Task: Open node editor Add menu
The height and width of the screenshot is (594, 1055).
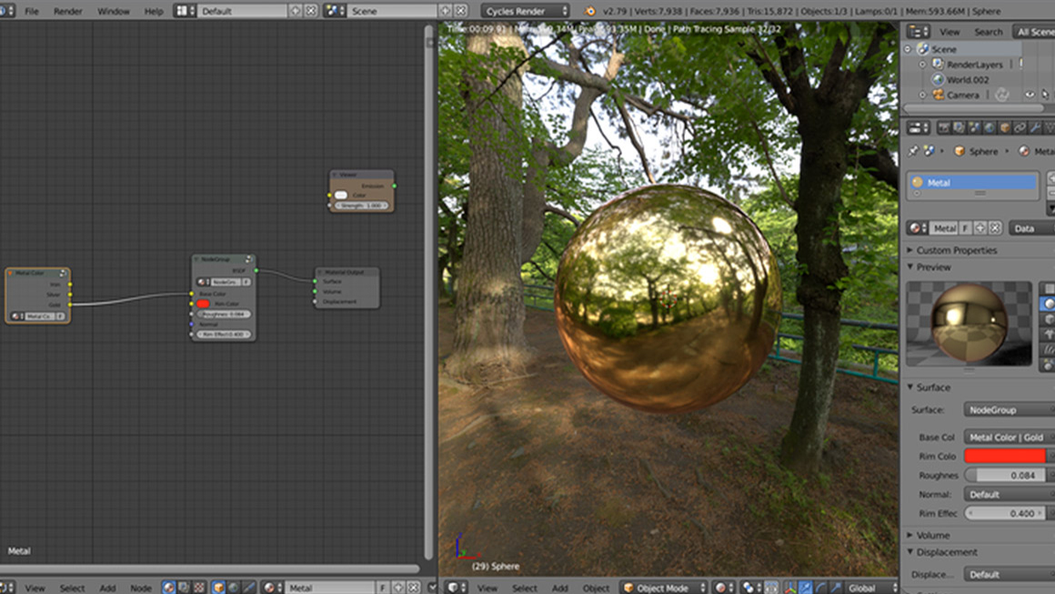Action: tap(107, 588)
